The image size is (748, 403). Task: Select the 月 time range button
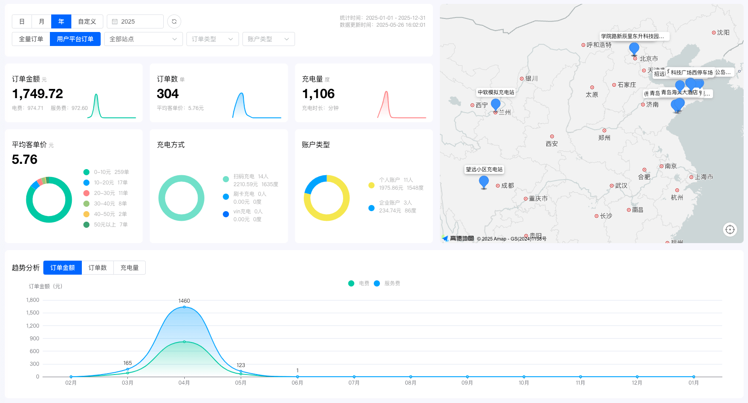[42, 21]
